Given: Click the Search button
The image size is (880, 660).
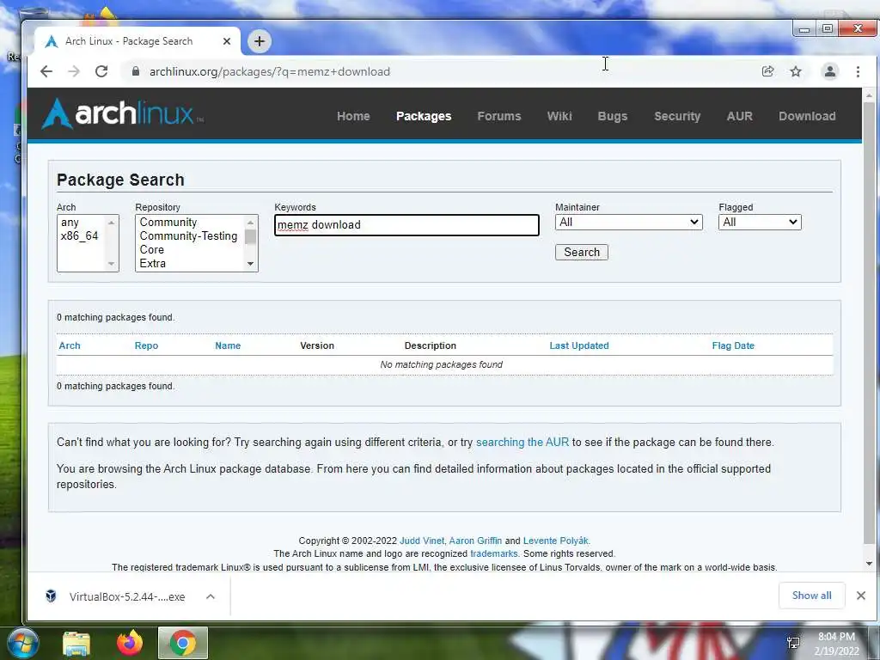Looking at the screenshot, I should 582,252.
